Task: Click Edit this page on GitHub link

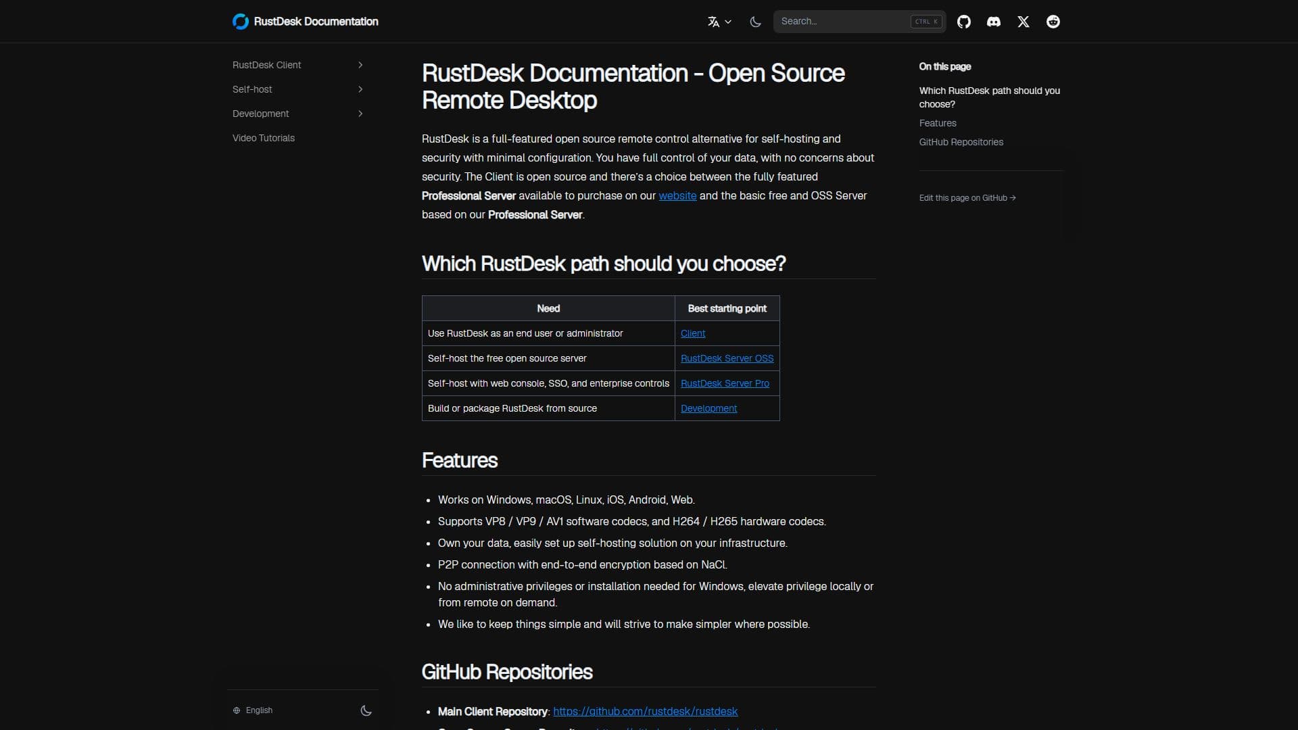Action: 967,198
